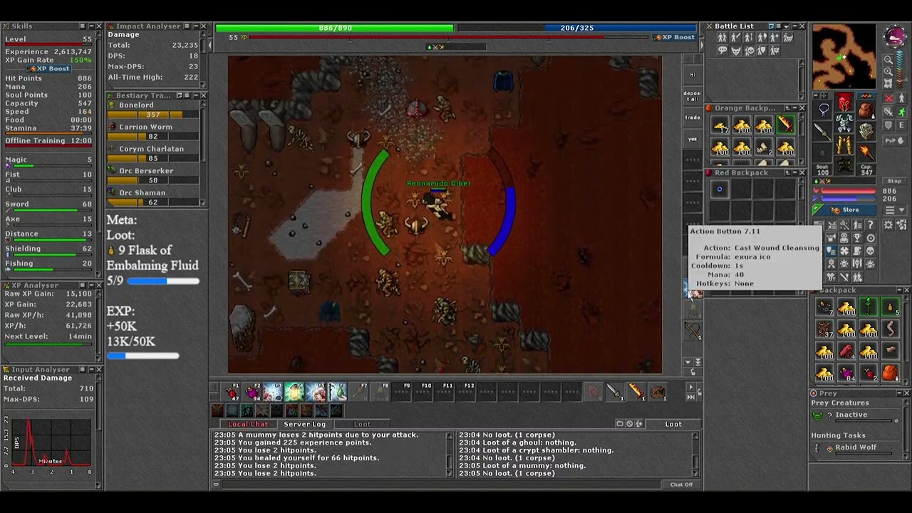912x513 pixels.
Task: Toggle Prey Creatures inactive goblin slot
Action: tap(817, 415)
